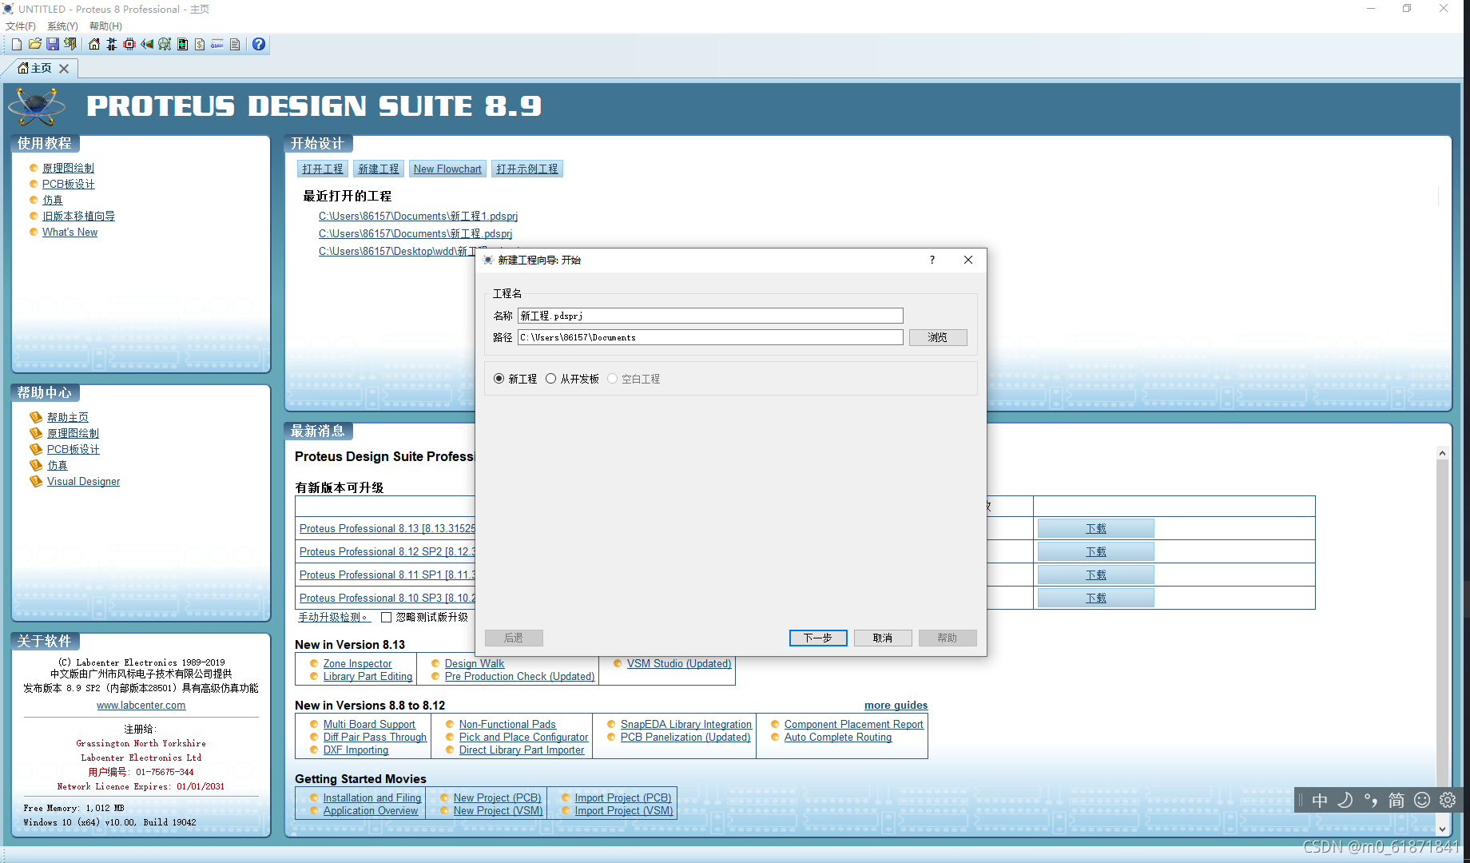The image size is (1470, 863).
Task: Click the Save Project floppy icon
Action: click(x=53, y=45)
